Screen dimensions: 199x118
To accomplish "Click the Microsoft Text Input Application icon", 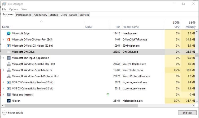I will click(9, 58).
